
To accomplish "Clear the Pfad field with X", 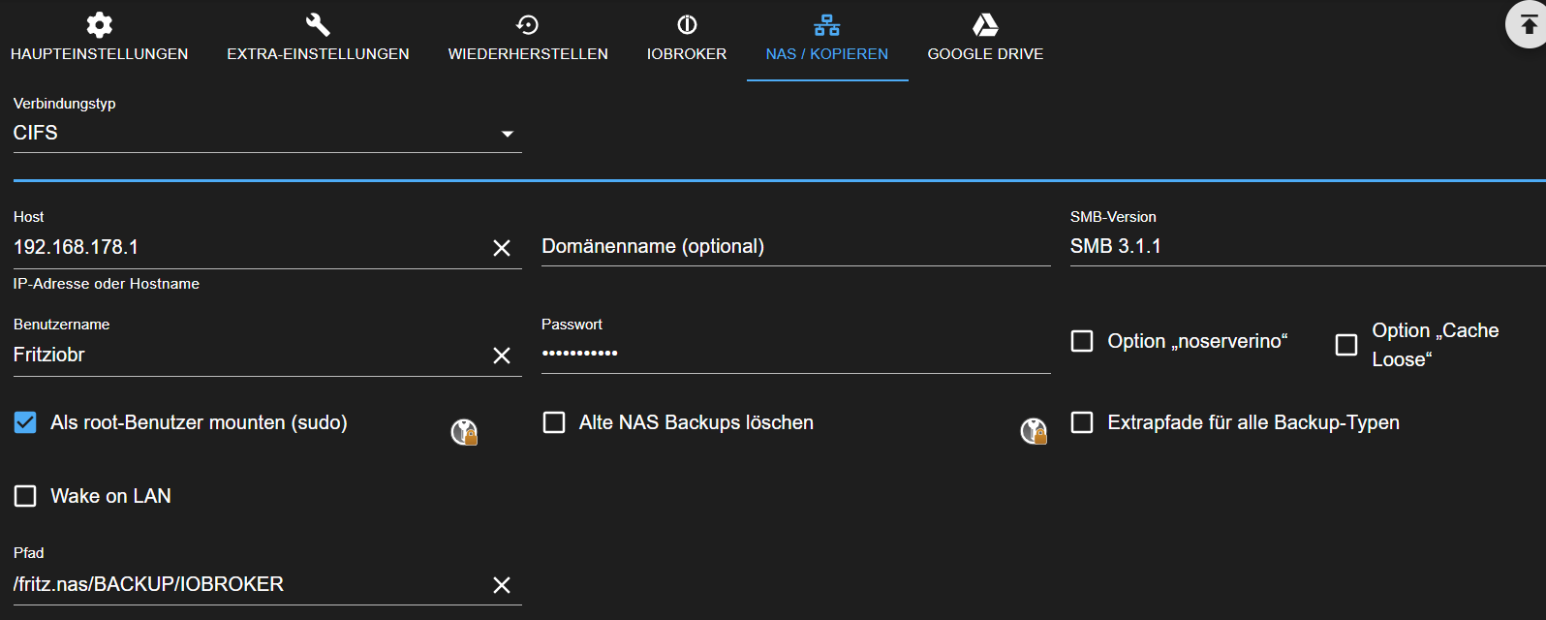I will (x=502, y=585).
